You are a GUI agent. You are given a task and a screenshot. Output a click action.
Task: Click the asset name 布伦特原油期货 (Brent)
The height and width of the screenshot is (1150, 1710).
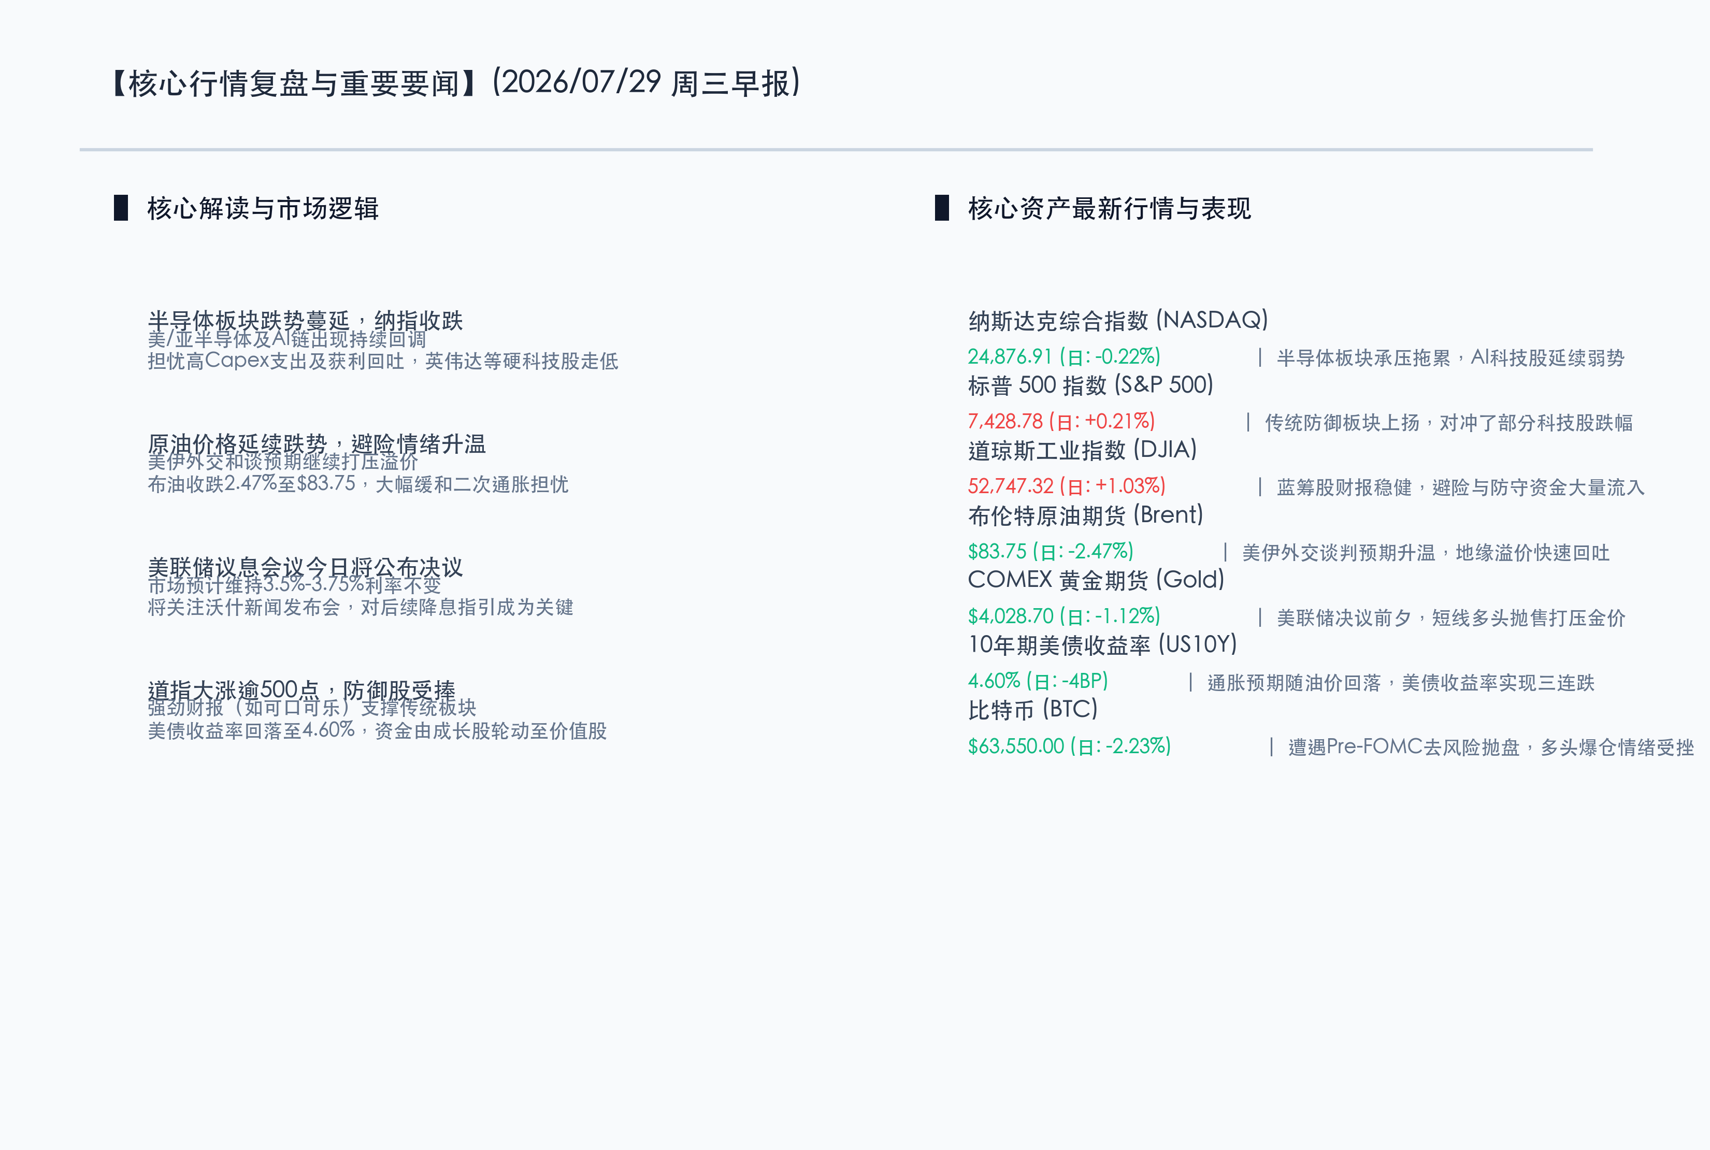[x=1085, y=515]
